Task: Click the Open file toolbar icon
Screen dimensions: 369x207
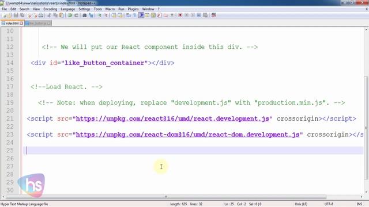Action: (10, 16)
